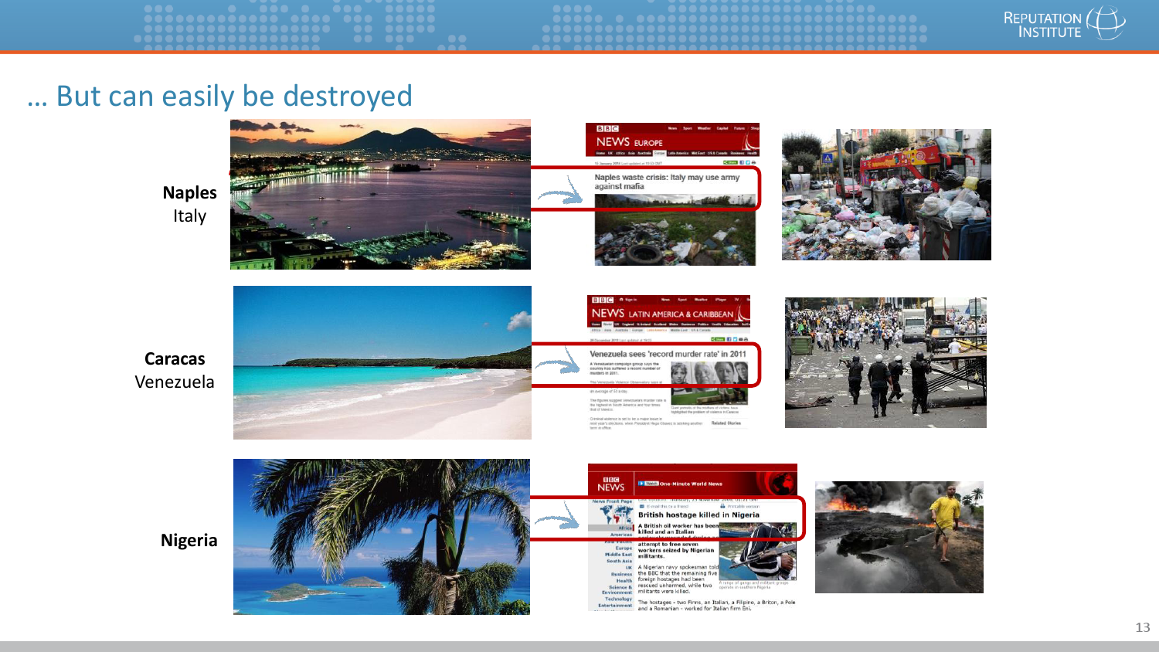Click the blue arrow pointing to Nigeria headline
Image resolution: width=1159 pixels, height=652 pixels.
pos(556,521)
